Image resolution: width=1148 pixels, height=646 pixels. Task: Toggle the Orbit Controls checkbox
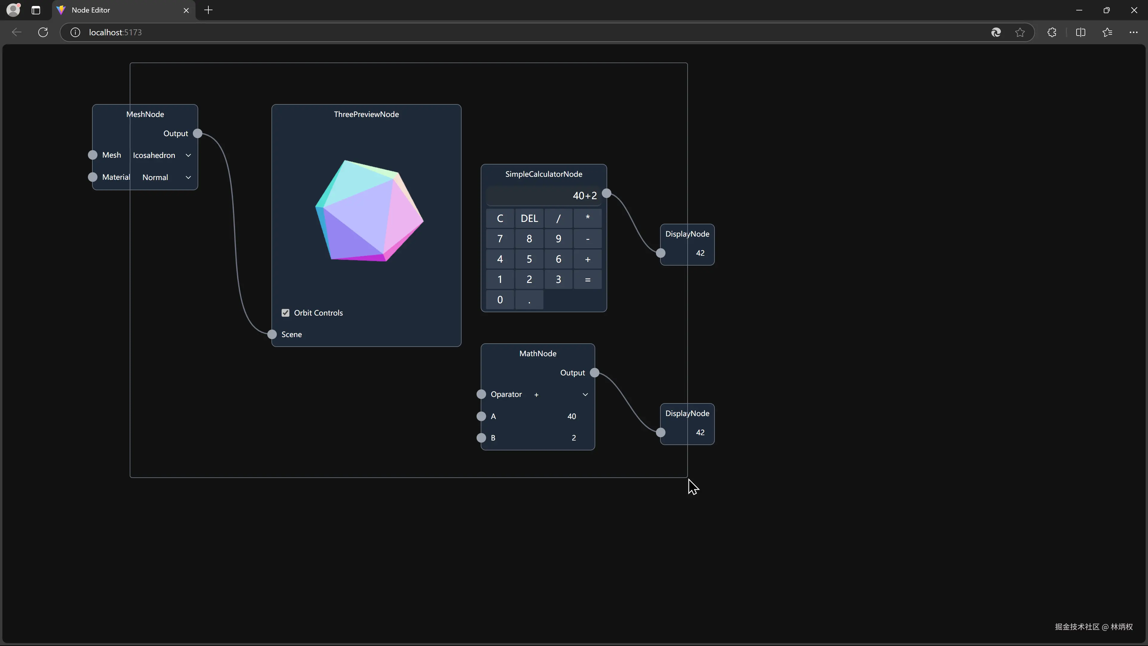[286, 313]
